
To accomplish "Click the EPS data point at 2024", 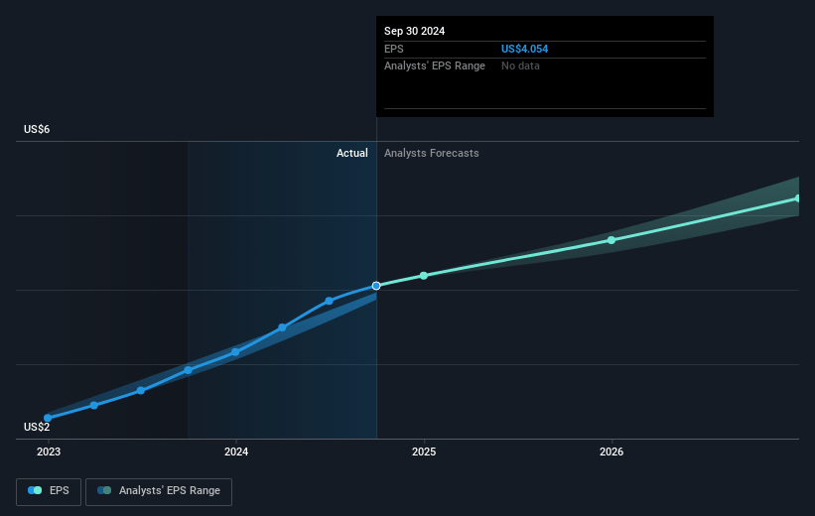I will click(235, 352).
